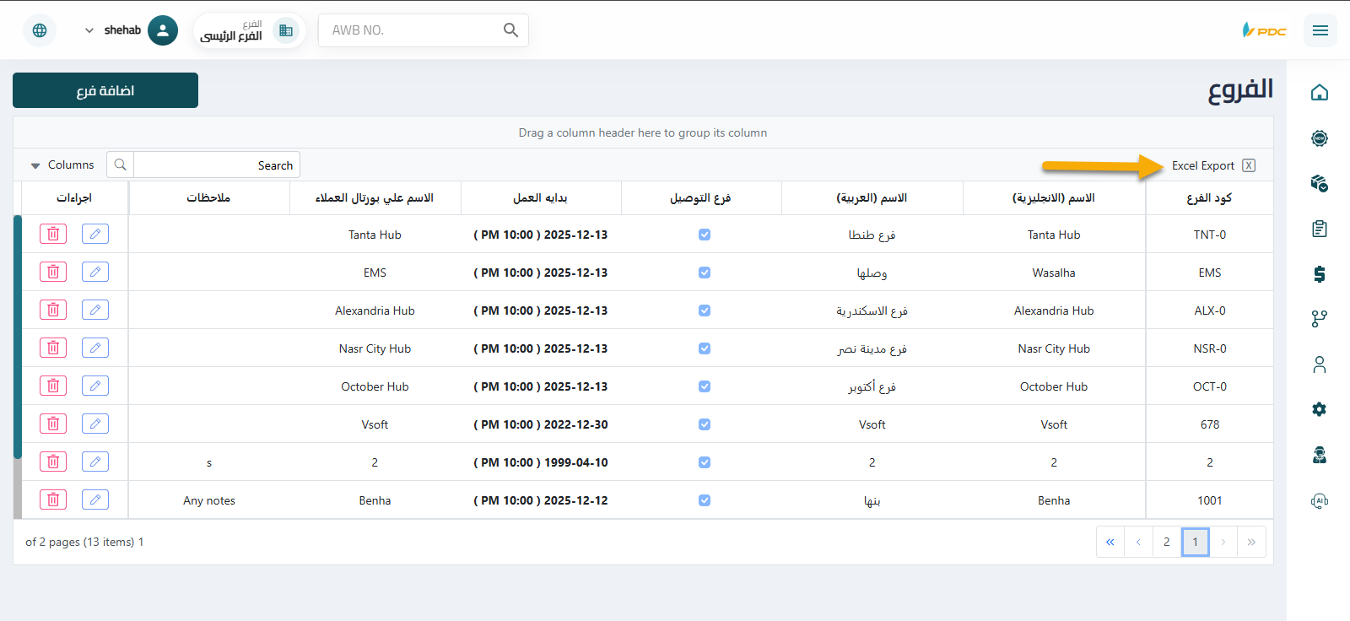Sort by فرع التوصيل column header

point(701,197)
